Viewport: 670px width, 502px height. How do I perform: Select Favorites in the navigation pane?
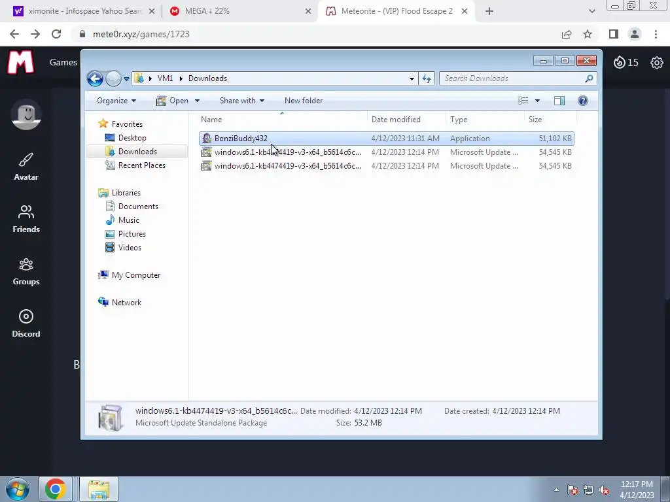(120, 124)
